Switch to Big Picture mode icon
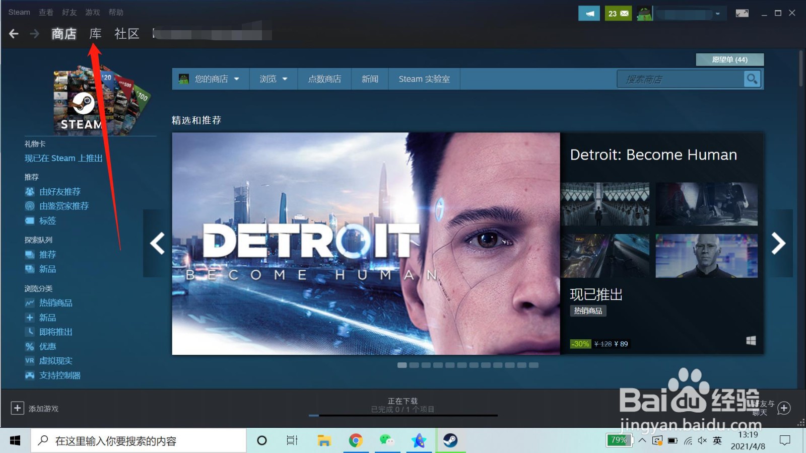 click(x=742, y=14)
